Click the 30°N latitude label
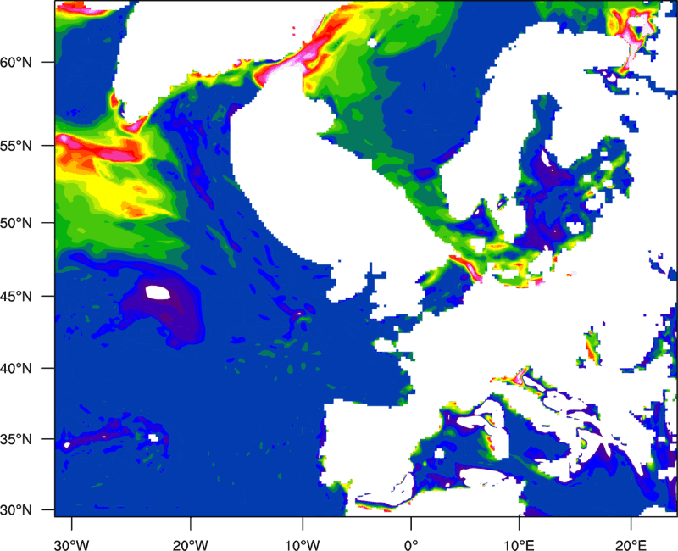The height and width of the screenshot is (551, 678). (x=16, y=510)
